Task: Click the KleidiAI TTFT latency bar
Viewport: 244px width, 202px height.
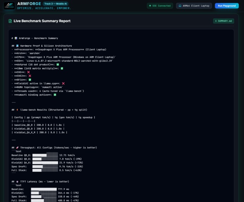Action: [x=44, y=193]
